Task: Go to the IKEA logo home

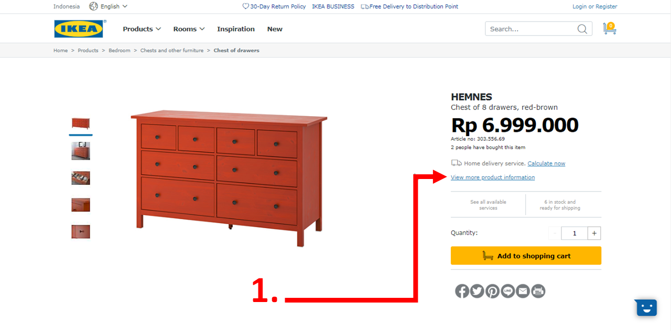Action: pos(79,29)
